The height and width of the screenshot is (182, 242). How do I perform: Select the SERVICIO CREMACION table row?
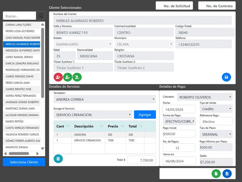[x=105, y=140]
